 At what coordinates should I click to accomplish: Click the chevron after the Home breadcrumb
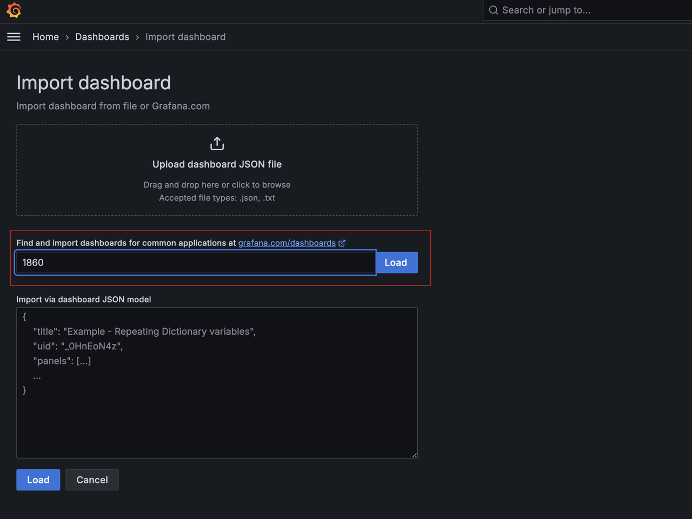tap(66, 37)
